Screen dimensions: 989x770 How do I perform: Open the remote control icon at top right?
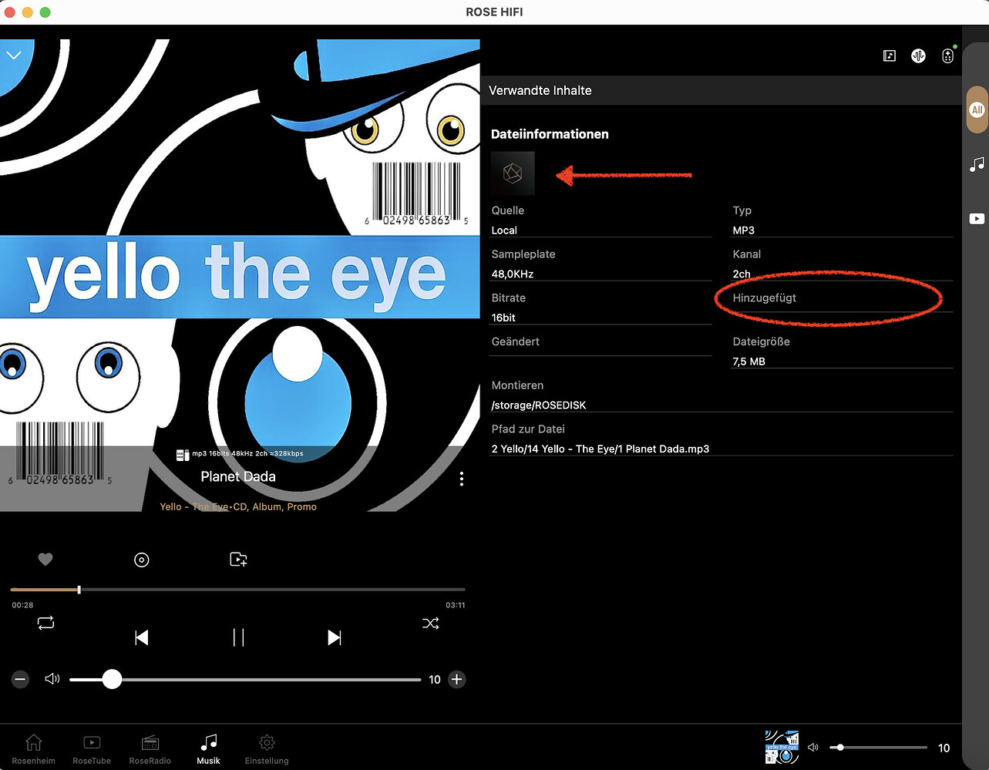(x=947, y=55)
